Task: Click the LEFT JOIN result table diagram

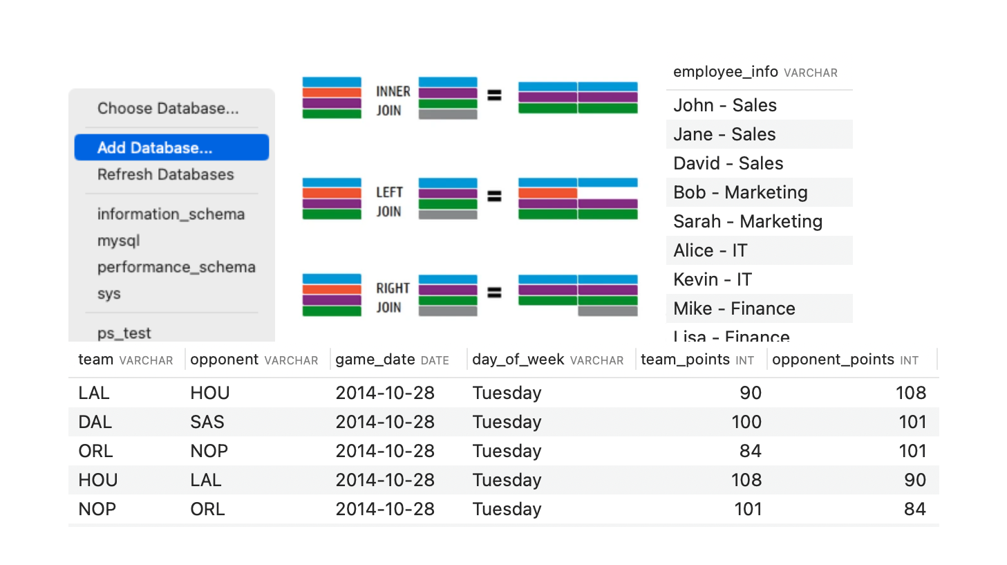Action: [578, 198]
